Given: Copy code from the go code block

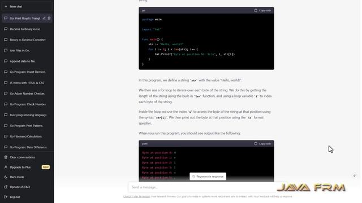Looking at the screenshot, I should click(x=262, y=10).
